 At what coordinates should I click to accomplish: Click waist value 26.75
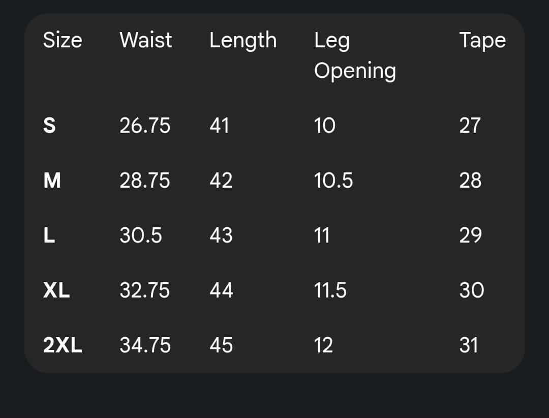145,125
